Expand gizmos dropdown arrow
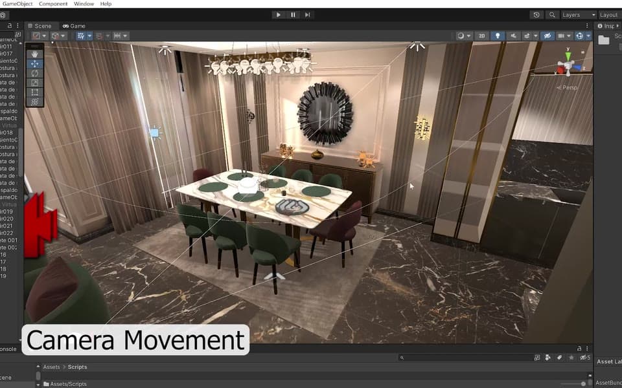 coord(588,36)
